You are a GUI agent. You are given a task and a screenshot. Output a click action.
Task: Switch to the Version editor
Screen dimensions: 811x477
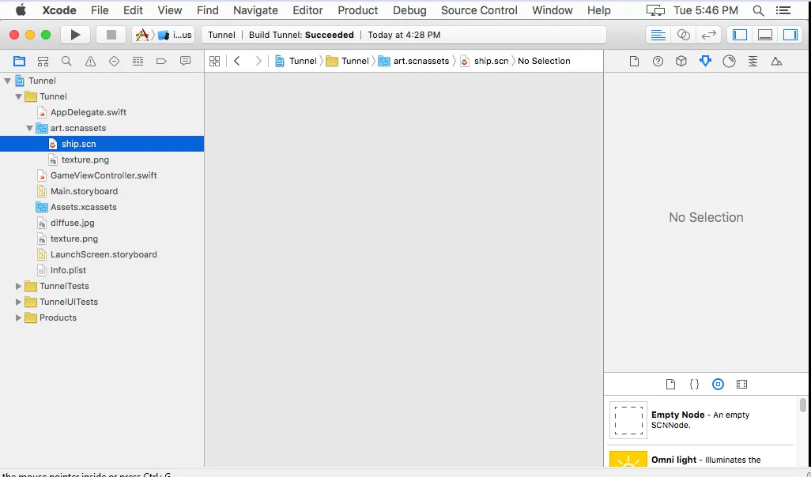[708, 35]
